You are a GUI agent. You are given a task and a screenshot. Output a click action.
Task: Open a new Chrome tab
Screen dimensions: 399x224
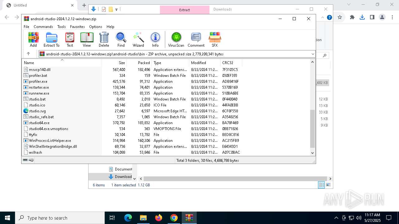pos(84,5)
